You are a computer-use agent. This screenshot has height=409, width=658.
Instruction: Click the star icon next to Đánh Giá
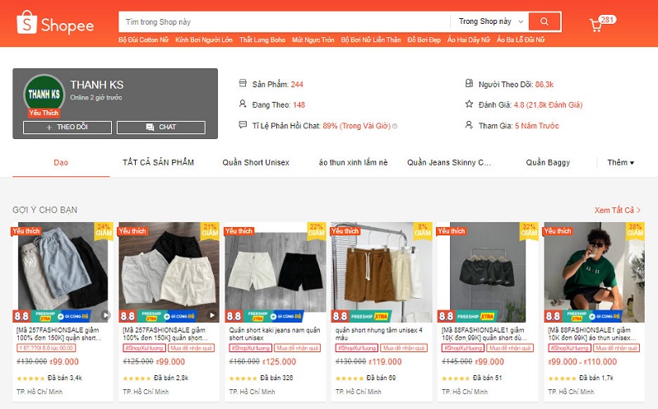pos(469,105)
